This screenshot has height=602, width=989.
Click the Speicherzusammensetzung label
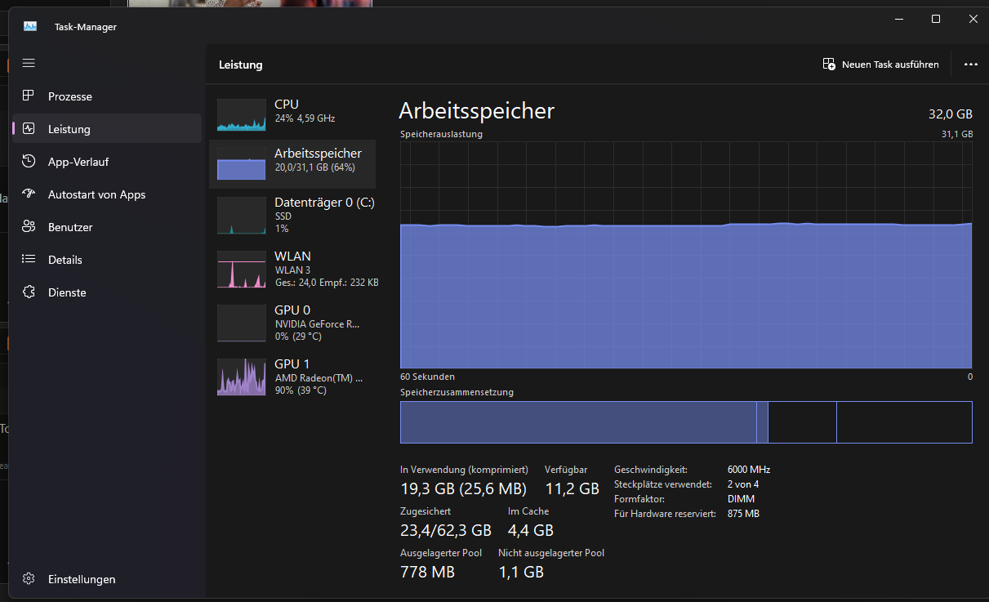[x=457, y=392]
